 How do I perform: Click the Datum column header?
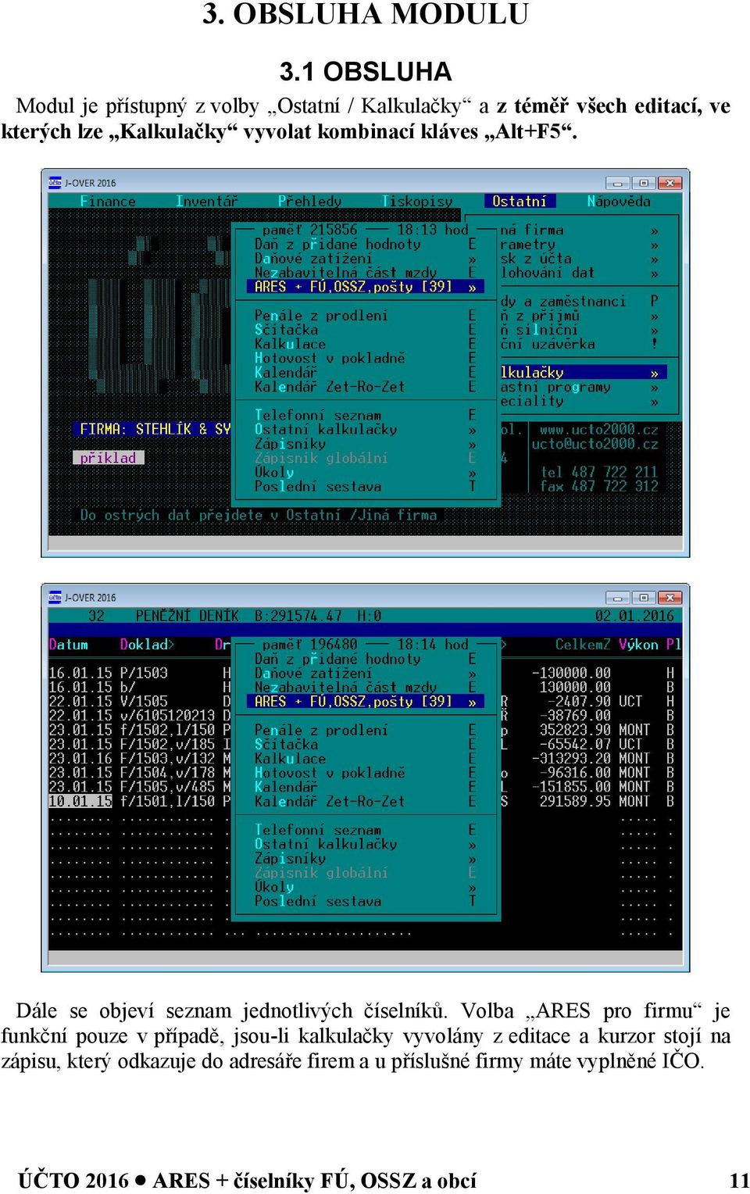[x=69, y=645]
